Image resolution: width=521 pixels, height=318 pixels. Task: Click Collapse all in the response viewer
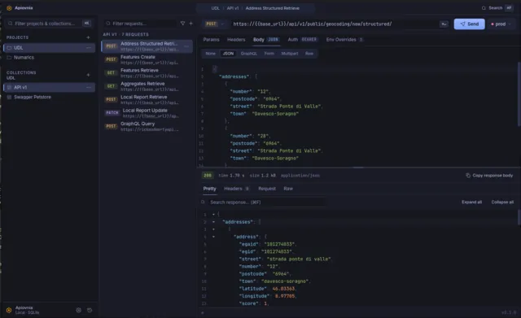(x=502, y=203)
